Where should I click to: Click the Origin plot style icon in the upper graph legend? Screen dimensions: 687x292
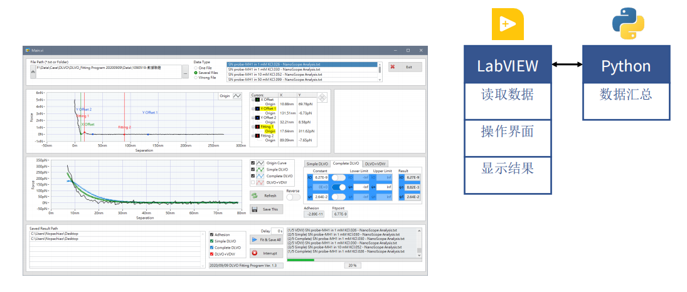237,95
